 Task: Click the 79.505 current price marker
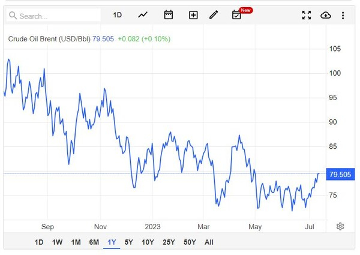tap(340, 175)
